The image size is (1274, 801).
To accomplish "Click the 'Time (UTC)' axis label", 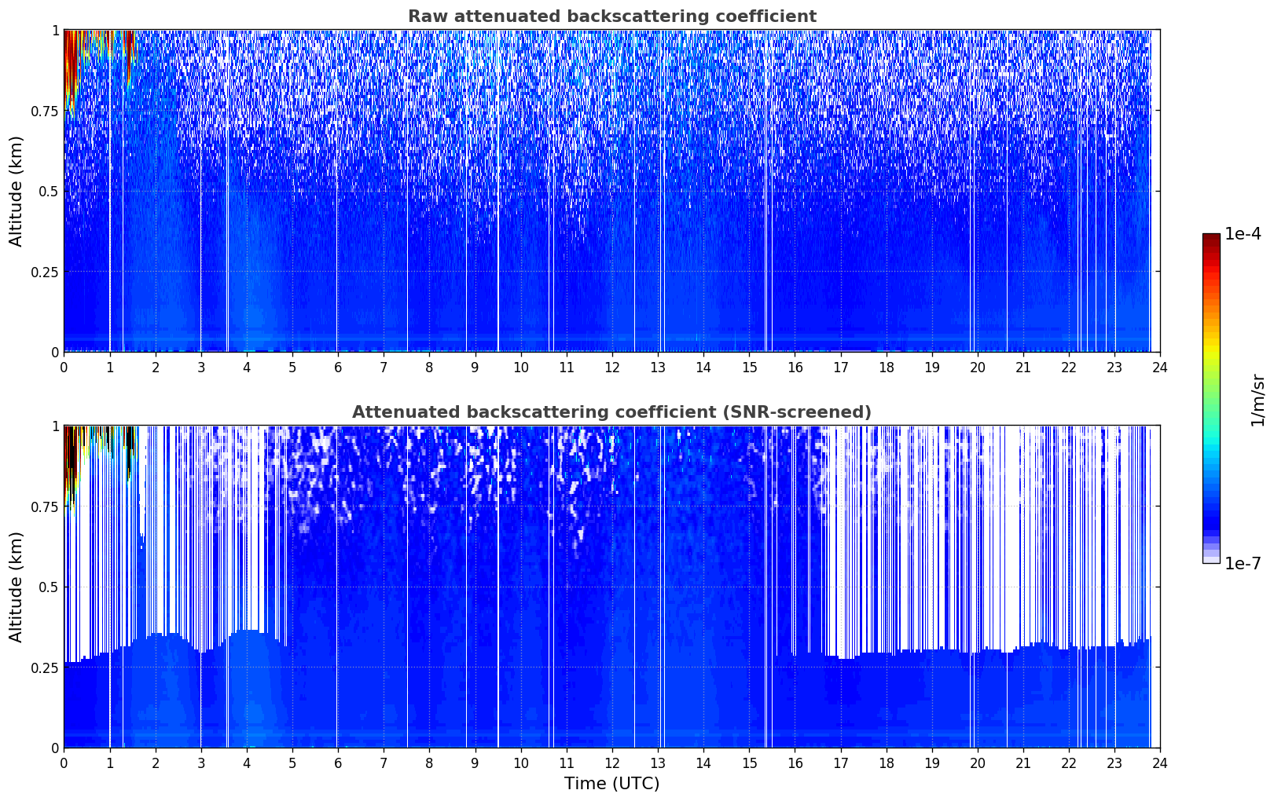I will click(x=611, y=784).
